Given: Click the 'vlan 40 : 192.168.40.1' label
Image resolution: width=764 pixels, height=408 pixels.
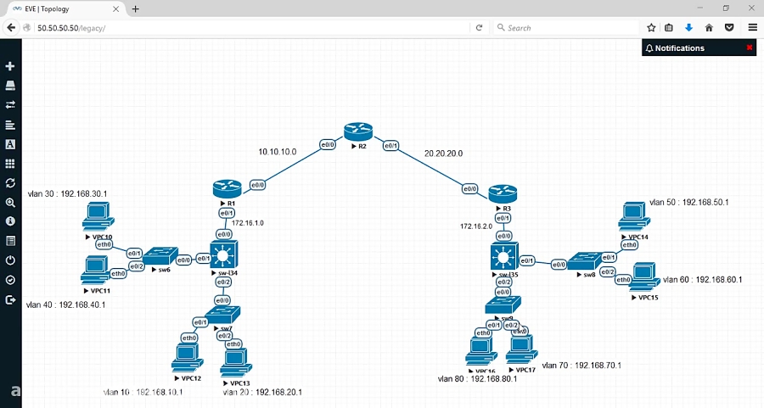Looking at the screenshot, I should coord(65,305).
